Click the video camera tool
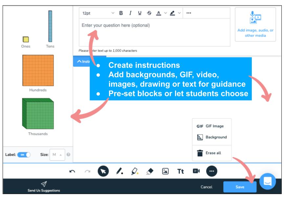286x198 pixels. [x=196, y=171]
